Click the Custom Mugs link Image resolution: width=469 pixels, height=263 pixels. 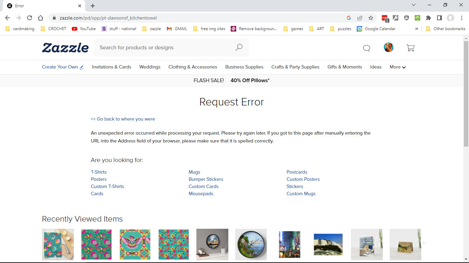(301, 194)
